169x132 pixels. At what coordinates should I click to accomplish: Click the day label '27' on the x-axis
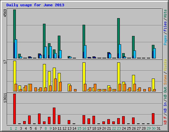point(139,128)
